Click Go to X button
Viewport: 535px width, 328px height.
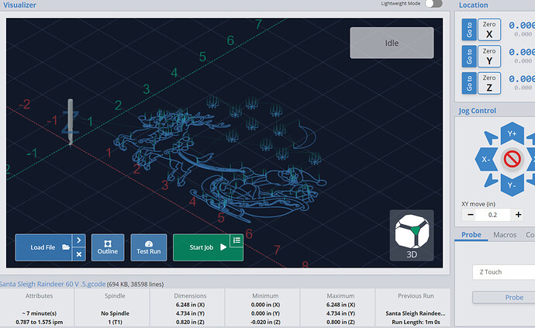point(469,29)
